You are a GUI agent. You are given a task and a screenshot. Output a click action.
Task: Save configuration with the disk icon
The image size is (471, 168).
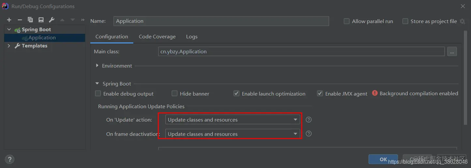tap(41, 20)
